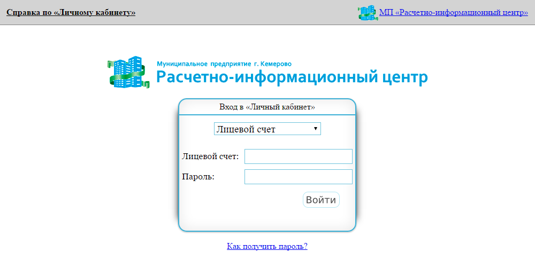Click the large blue building logo icon
The width and height of the screenshot is (535, 267).
128,72
